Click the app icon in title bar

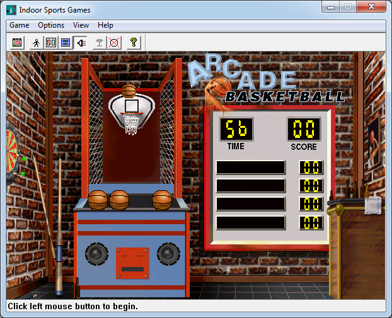(11, 10)
